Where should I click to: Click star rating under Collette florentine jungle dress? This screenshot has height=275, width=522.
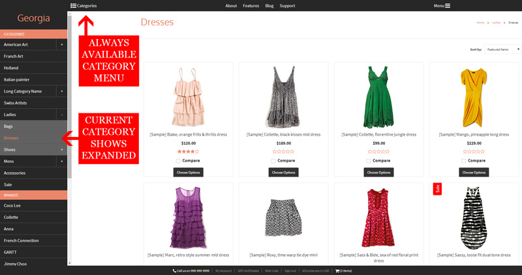[x=378, y=152]
